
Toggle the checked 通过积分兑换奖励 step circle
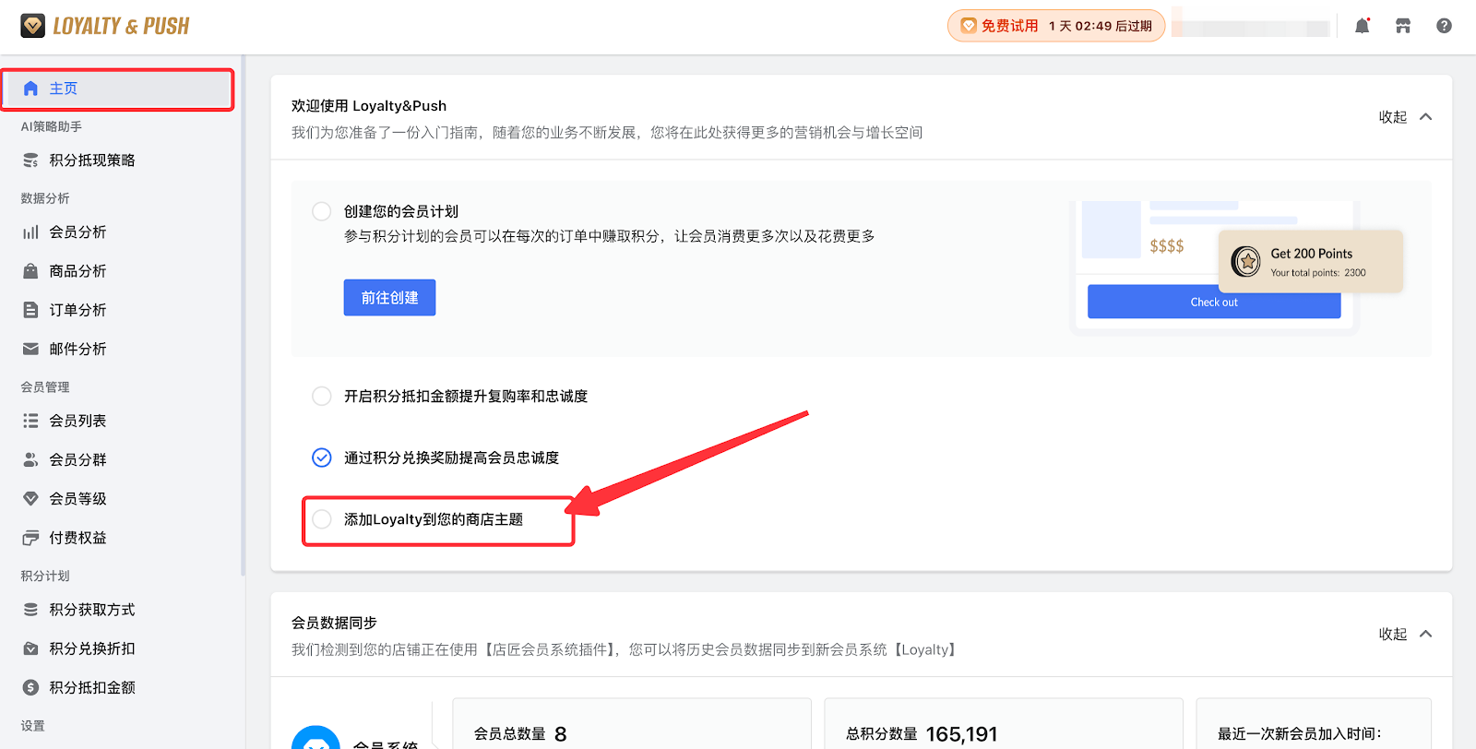321,458
